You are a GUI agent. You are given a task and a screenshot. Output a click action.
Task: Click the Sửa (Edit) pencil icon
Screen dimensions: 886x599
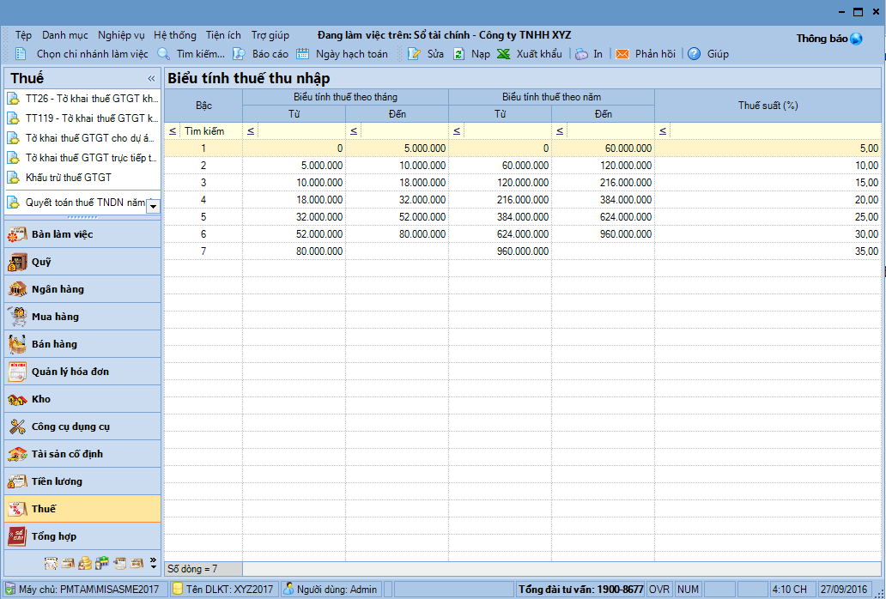pos(414,54)
